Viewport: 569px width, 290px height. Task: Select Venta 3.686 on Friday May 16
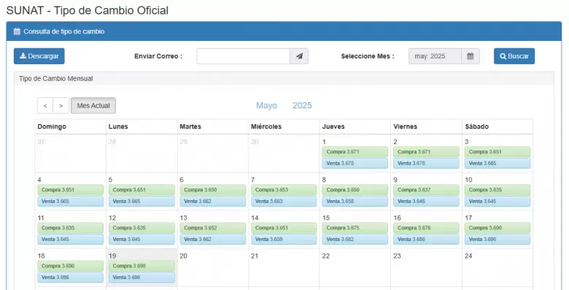click(426, 240)
